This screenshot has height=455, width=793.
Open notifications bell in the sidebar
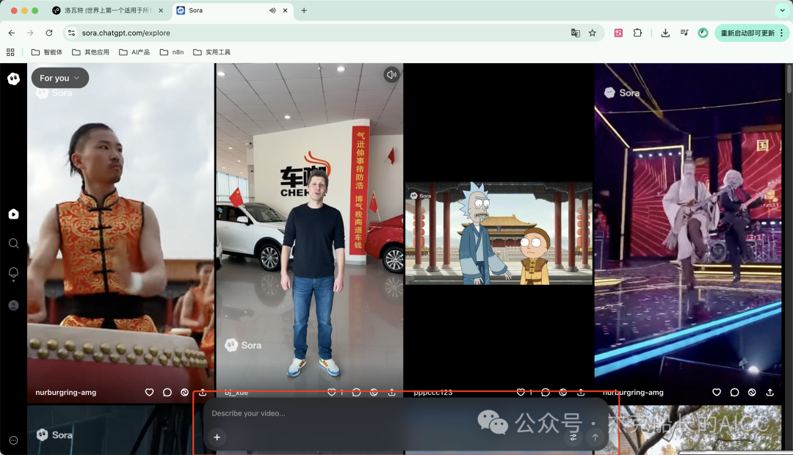[x=14, y=273]
